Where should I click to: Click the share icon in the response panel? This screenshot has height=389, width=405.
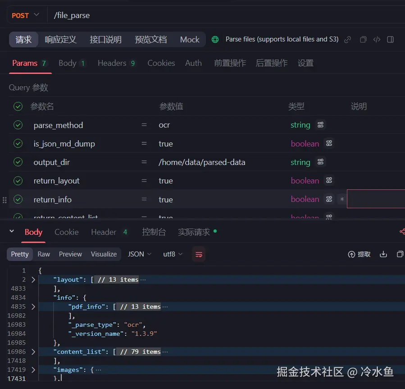402,232
